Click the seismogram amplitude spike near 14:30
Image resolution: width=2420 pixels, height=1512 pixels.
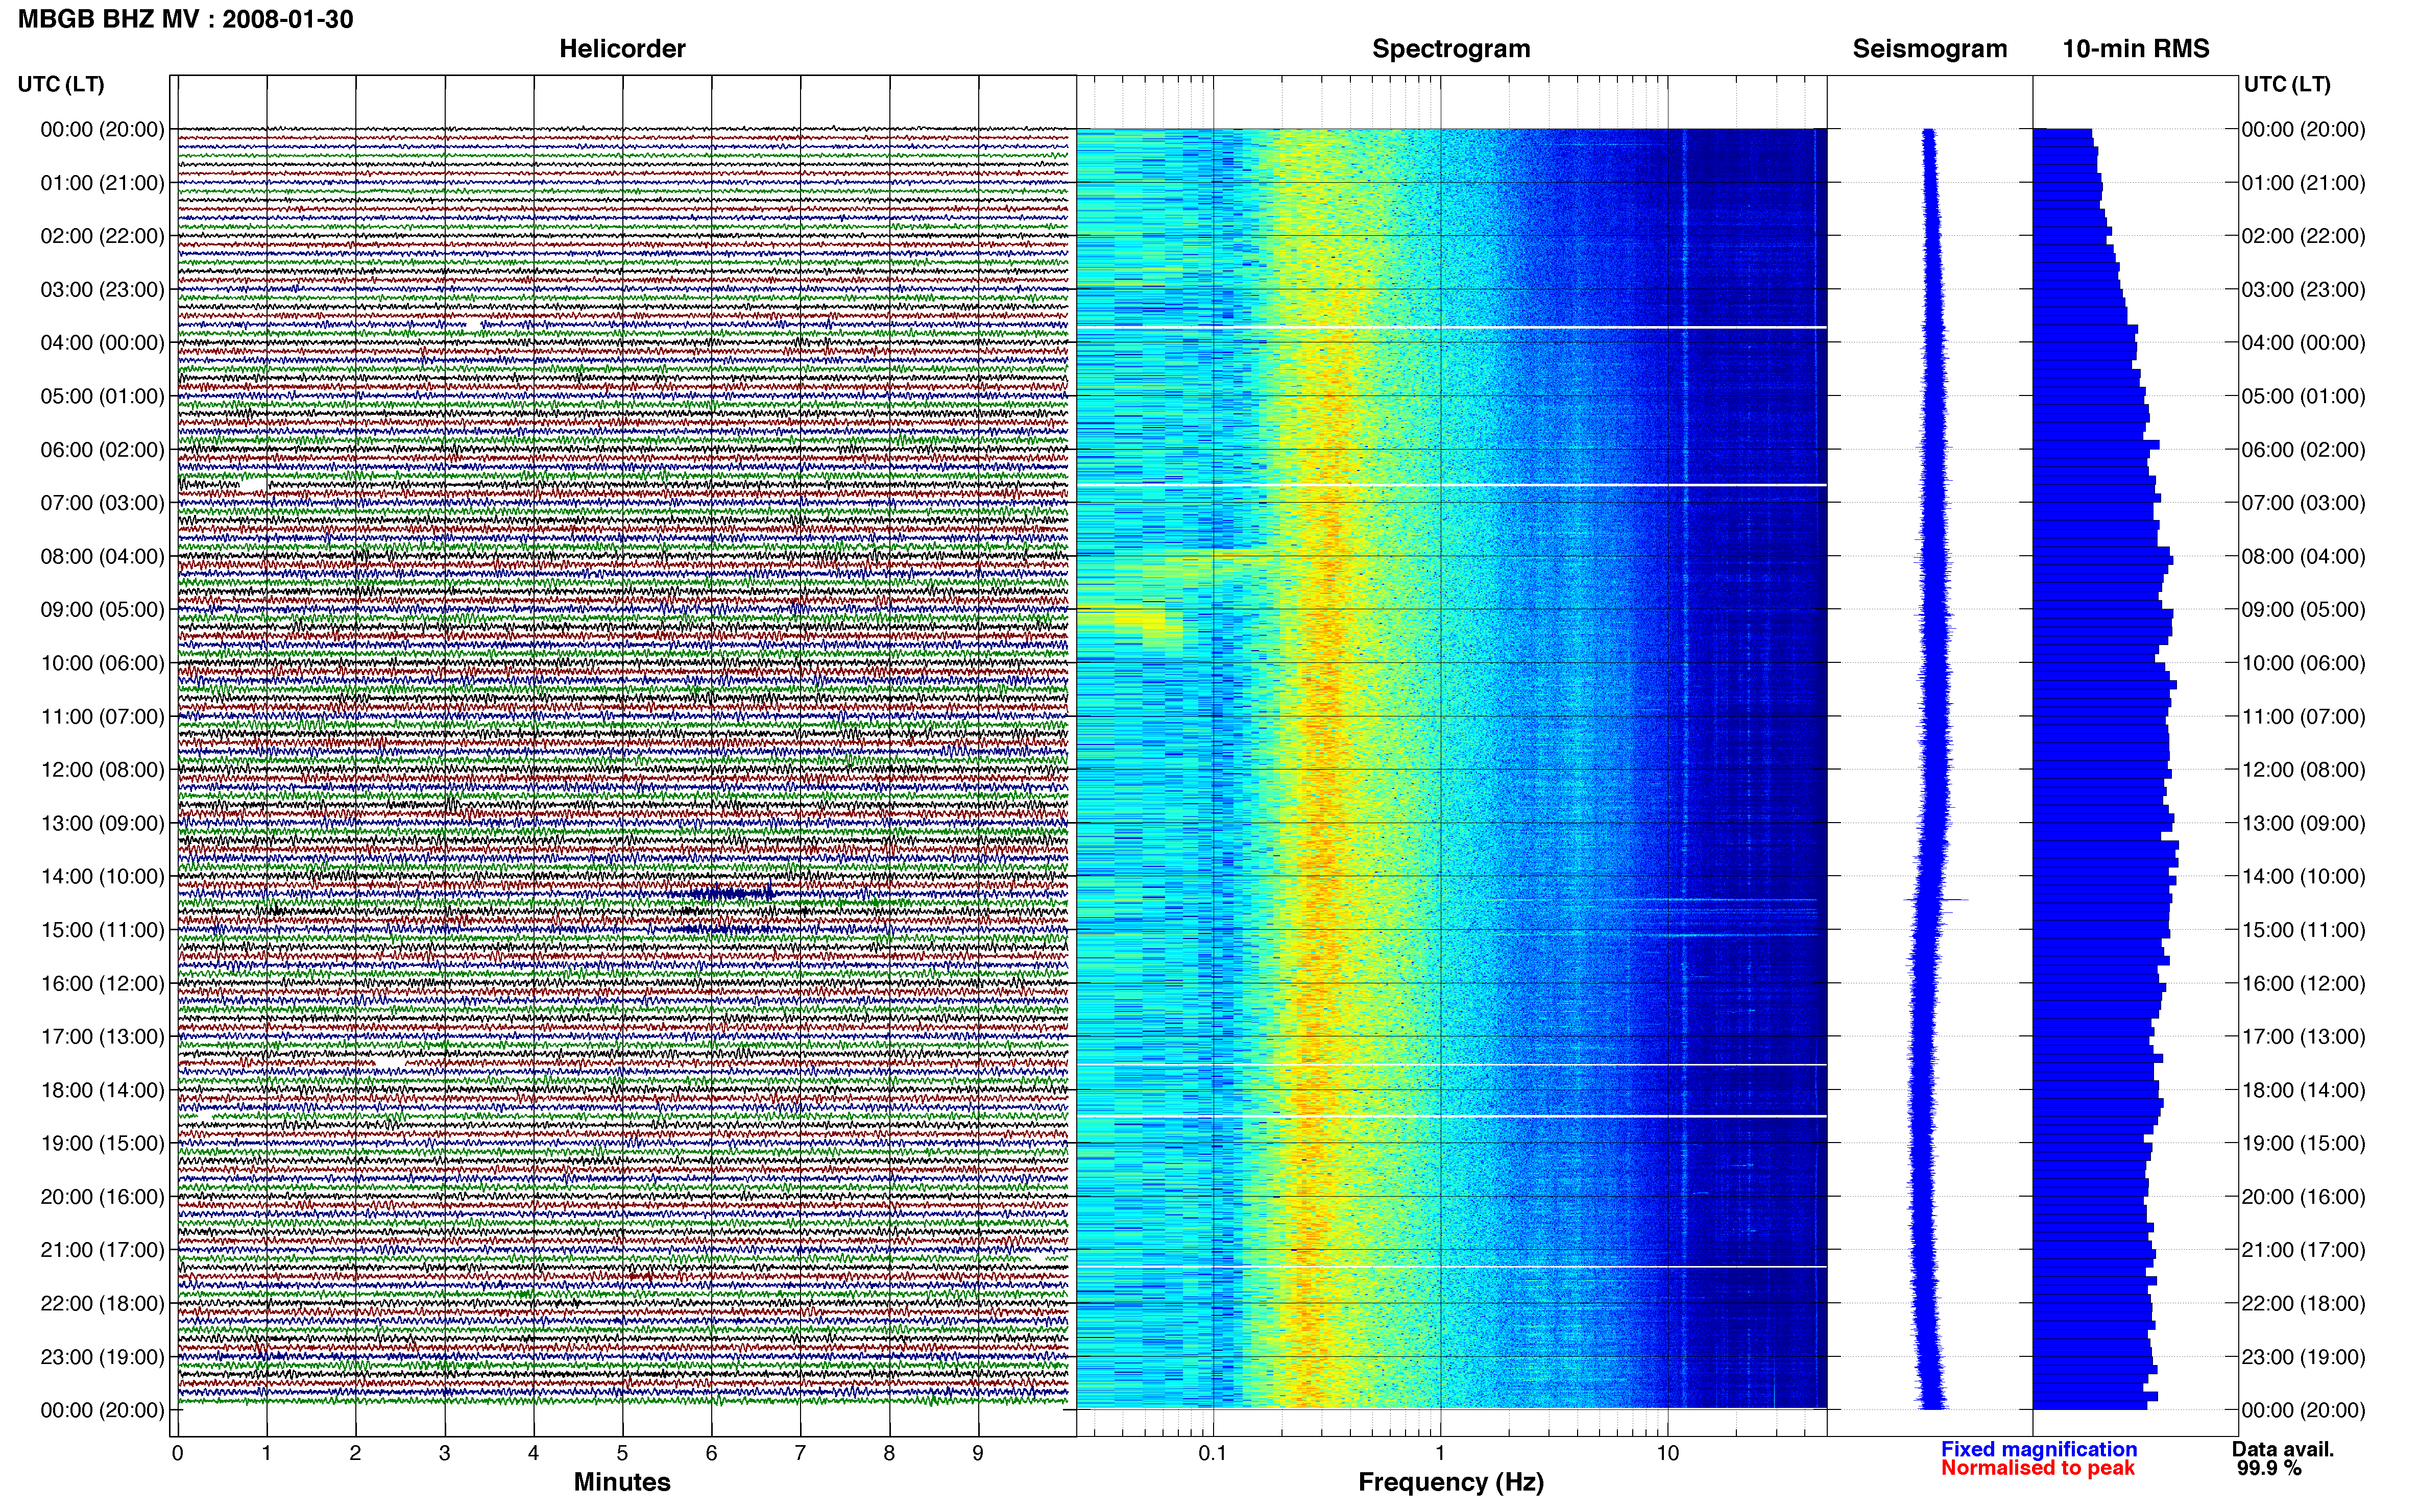pyautogui.click(x=1937, y=900)
